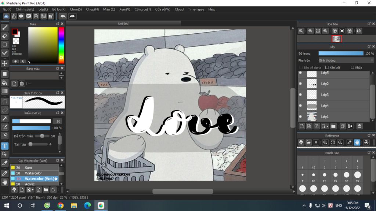The width and height of the screenshot is (376, 211).
Task: Hide layer Lớp2
Action: [300, 84]
